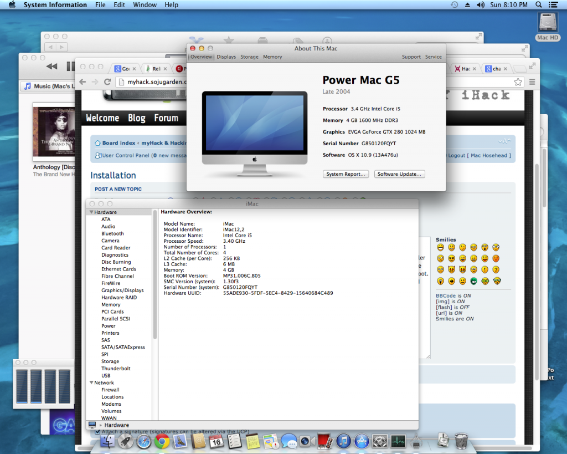Open the Window menu in the menu bar
Screen dimensions: 567x454
[x=145, y=4]
